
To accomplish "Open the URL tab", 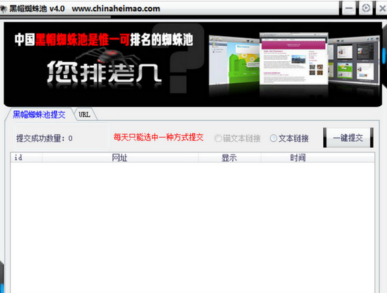I will (85, 114).
